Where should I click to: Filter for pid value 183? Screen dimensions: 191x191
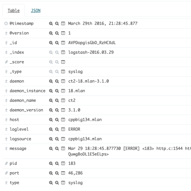click(x=51, y=164)
